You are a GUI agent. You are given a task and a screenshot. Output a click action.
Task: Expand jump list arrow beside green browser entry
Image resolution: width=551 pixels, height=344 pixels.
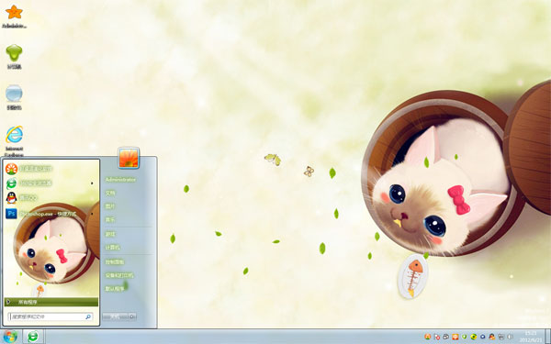92,183
